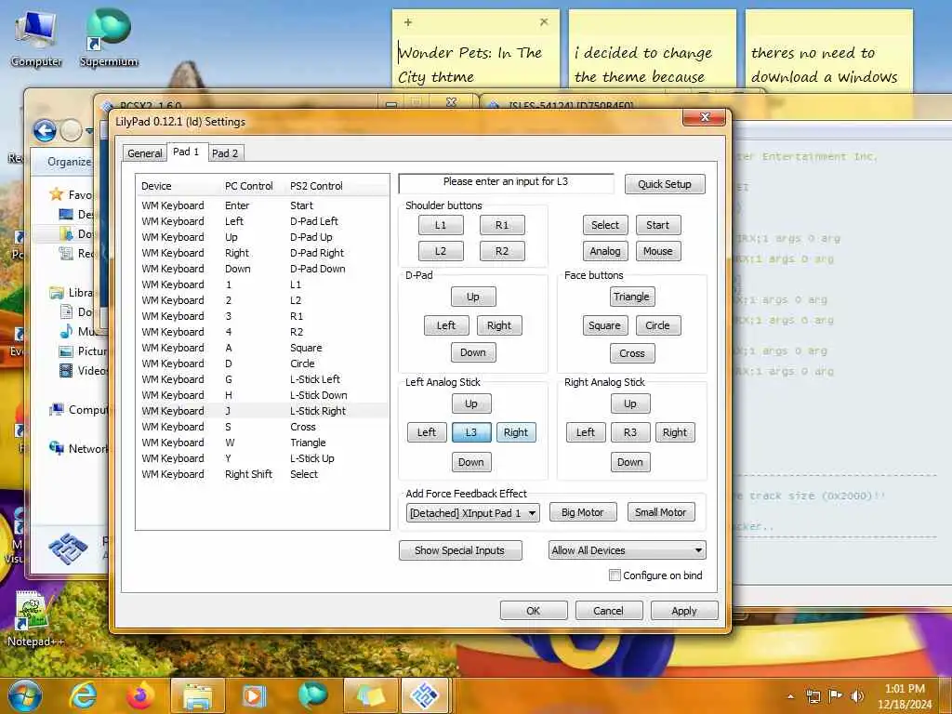The width and height of the screenshot is (952, 714).
Task: Open Favorites star in Explorer sidebar
Action: (x=57, y=194)
